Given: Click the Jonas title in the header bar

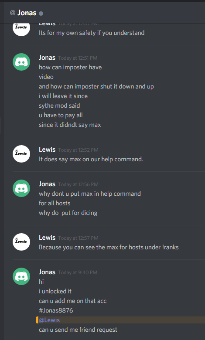Looking at the screenshot, I should [27, 13].
